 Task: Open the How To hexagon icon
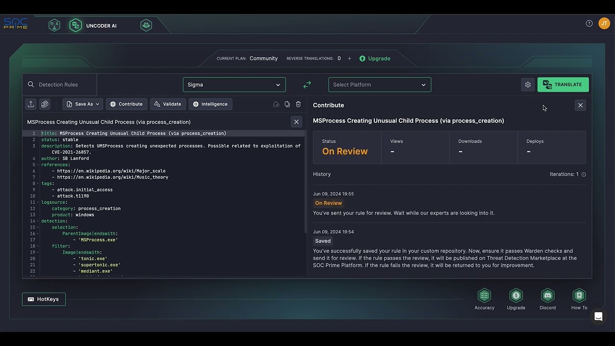coord(579,296)
